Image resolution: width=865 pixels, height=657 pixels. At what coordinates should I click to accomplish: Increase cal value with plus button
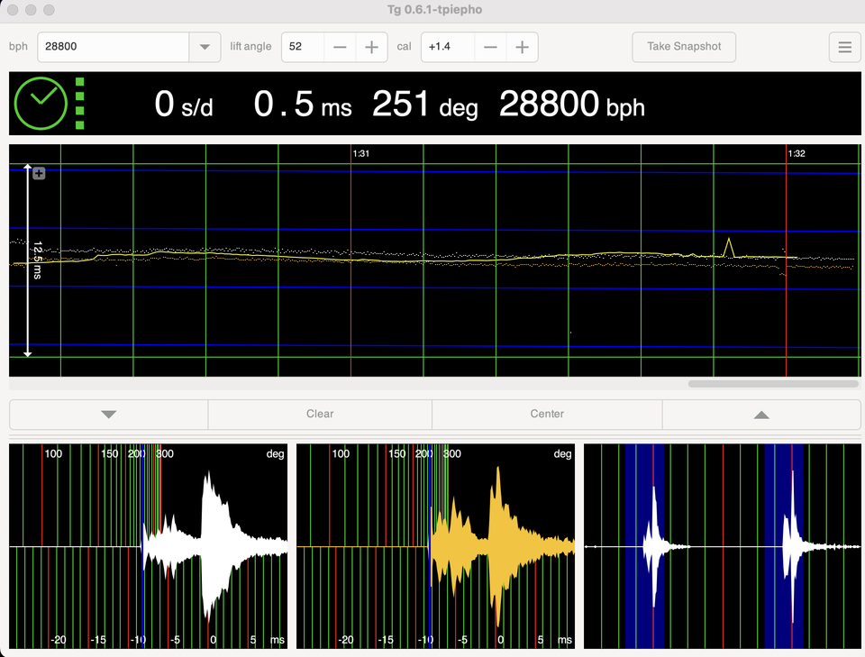522,48
